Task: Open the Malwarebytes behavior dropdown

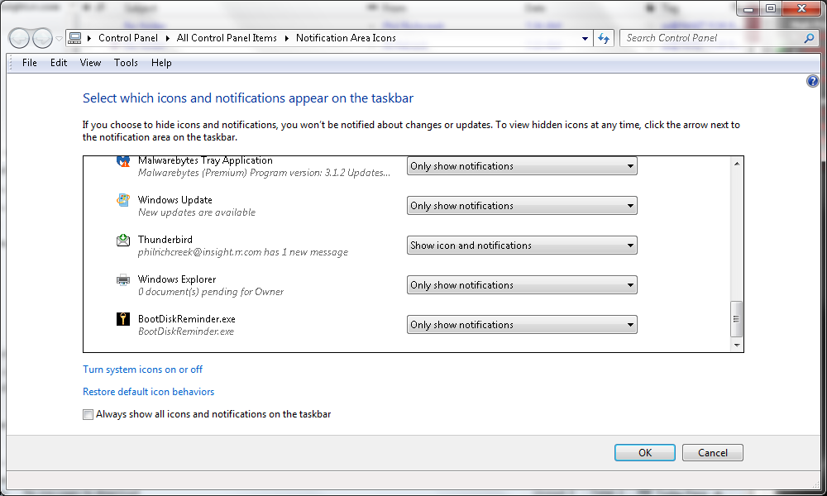Action: (522, 166)
